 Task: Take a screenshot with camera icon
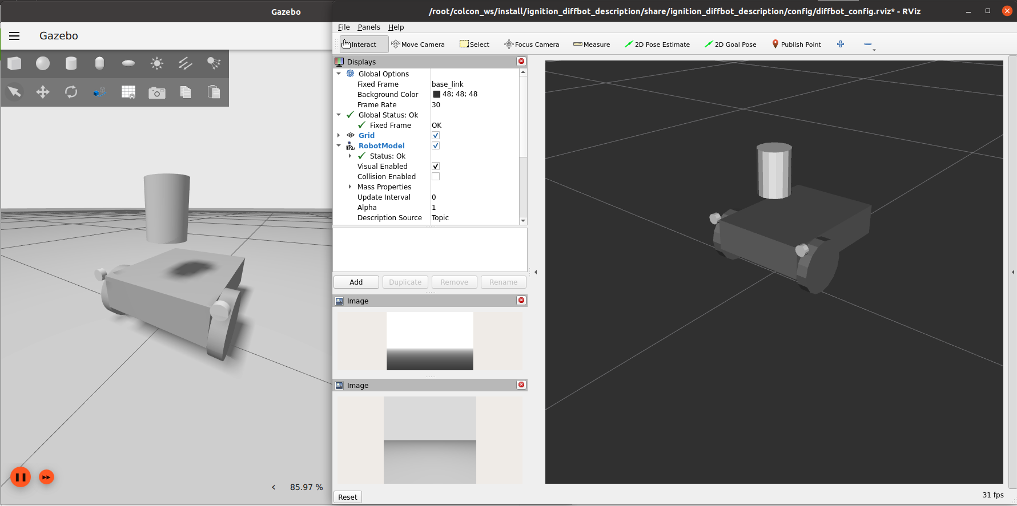156,92
